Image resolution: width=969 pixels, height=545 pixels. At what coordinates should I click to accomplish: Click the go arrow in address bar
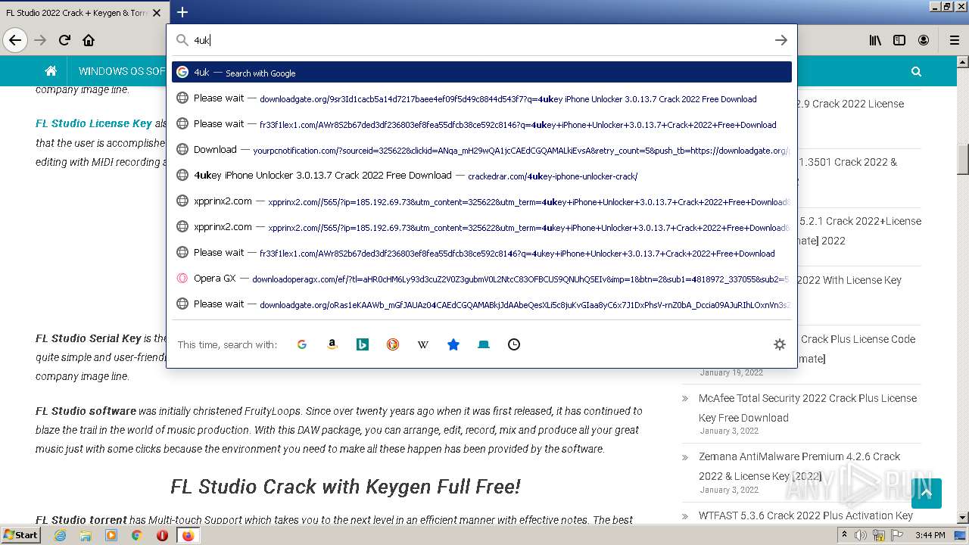click(781, 40)
